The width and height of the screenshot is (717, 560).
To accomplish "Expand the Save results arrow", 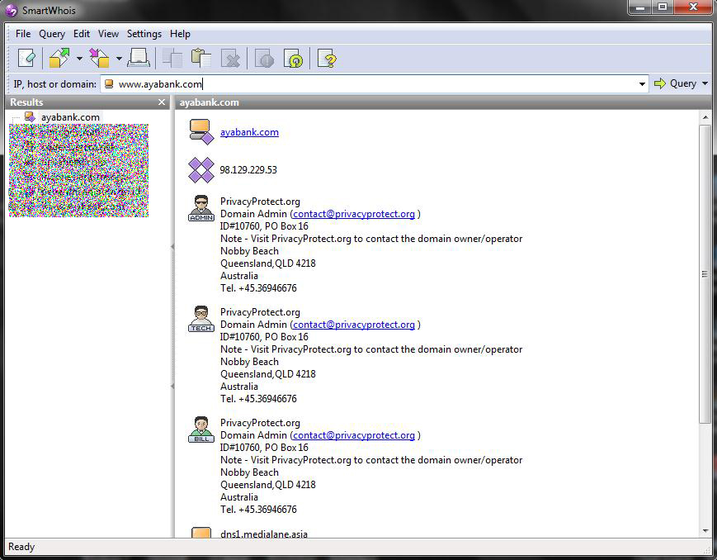I will [x=119, y=59].
